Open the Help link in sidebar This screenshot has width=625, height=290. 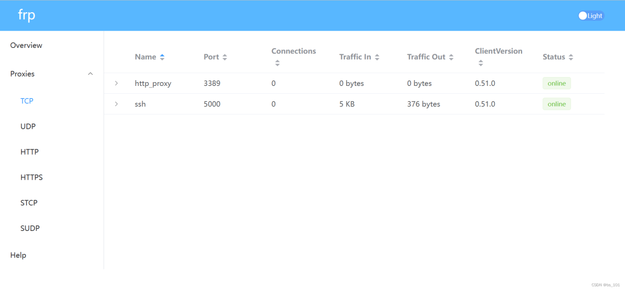coord(18,255)
